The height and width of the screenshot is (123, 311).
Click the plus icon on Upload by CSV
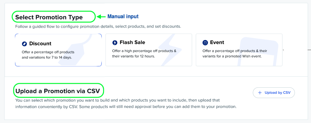[x=260, y=93]
